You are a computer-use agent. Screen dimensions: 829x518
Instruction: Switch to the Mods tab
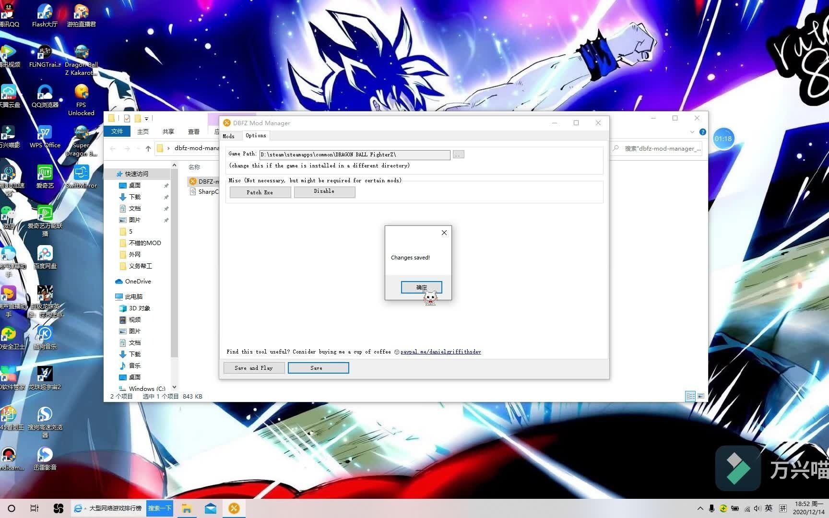[229, 136]
